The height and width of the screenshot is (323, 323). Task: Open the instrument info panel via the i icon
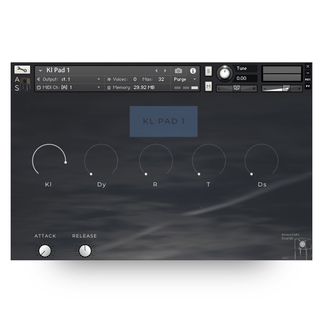pyautogui.click(x=193, y=70)
